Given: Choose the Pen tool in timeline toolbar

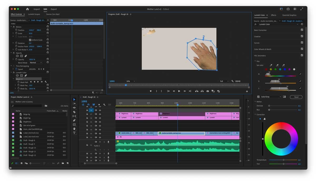Looking at the screenshot, I should click(x=74, y=120).
